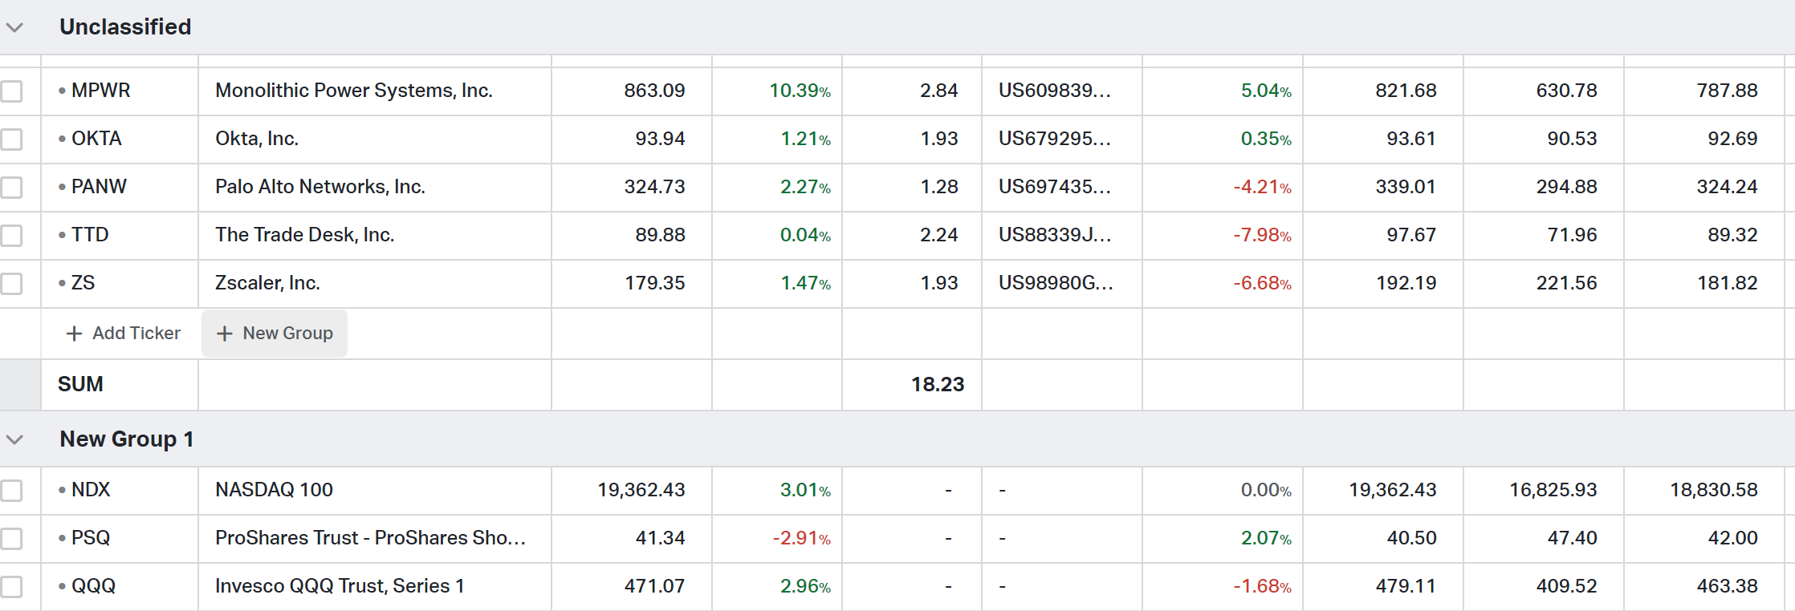Click PSQ price 41.34
This screenshot has width=1795, height=611.
660,538
